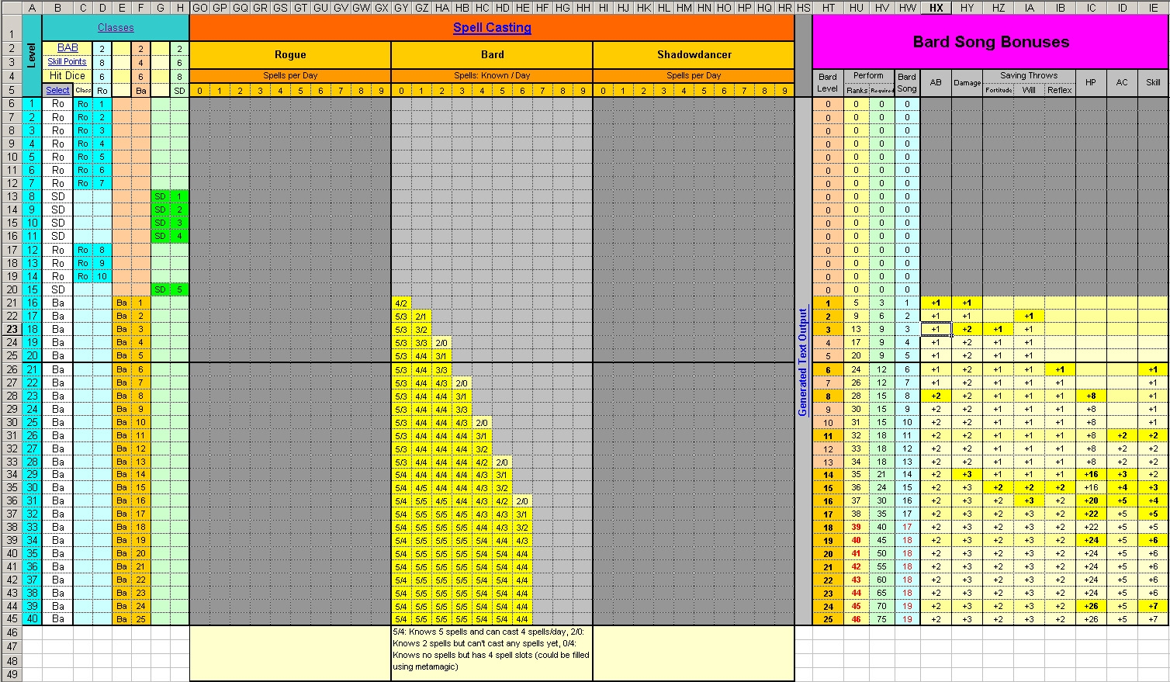This screenshot has width=1170, height=682.
Task: Click the Bard Song Bonuses title cell
Action: tap(990, 43)
